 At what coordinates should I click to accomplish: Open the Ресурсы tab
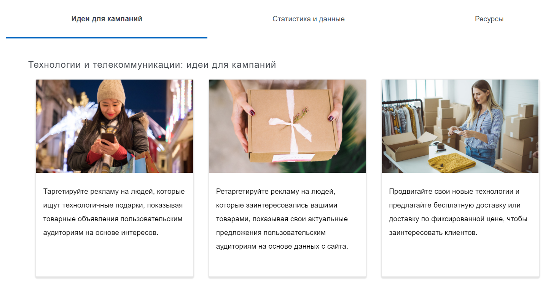point(489,19)
